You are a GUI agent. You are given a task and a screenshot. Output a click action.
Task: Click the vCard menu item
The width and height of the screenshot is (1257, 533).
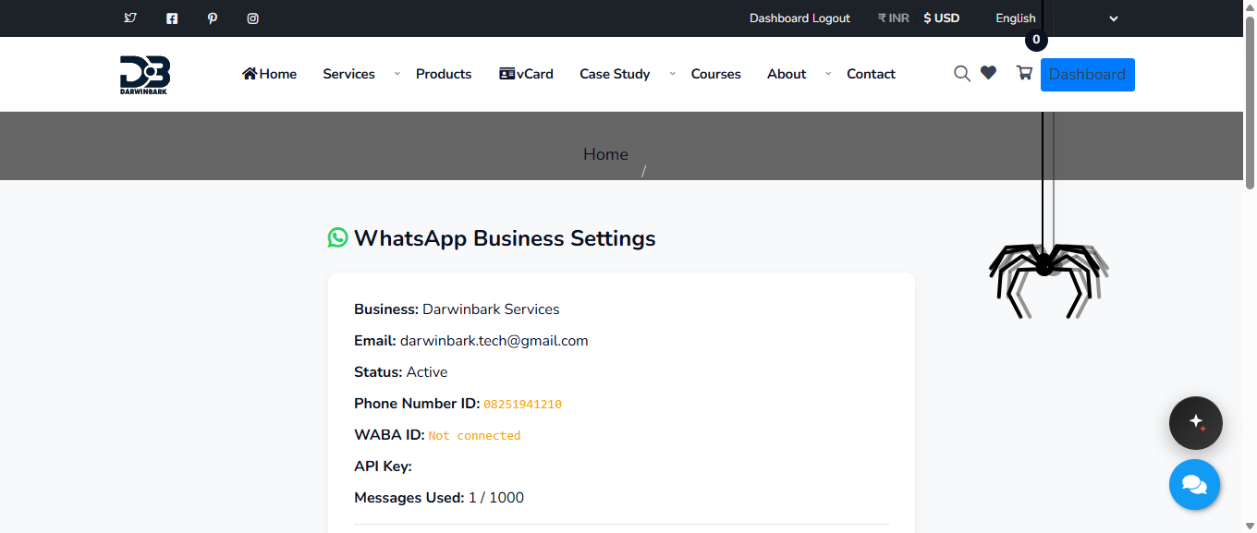[526, 74]
